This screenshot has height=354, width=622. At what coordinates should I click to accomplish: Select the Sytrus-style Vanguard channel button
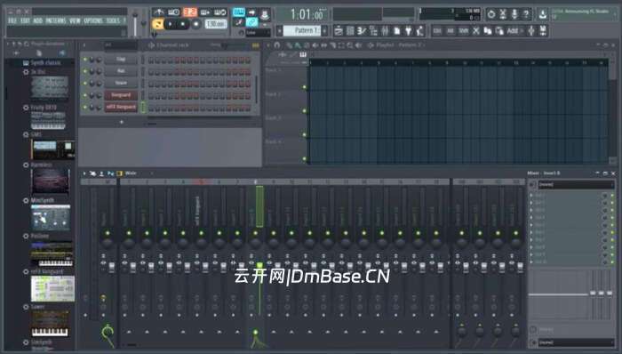pos(121,95)
